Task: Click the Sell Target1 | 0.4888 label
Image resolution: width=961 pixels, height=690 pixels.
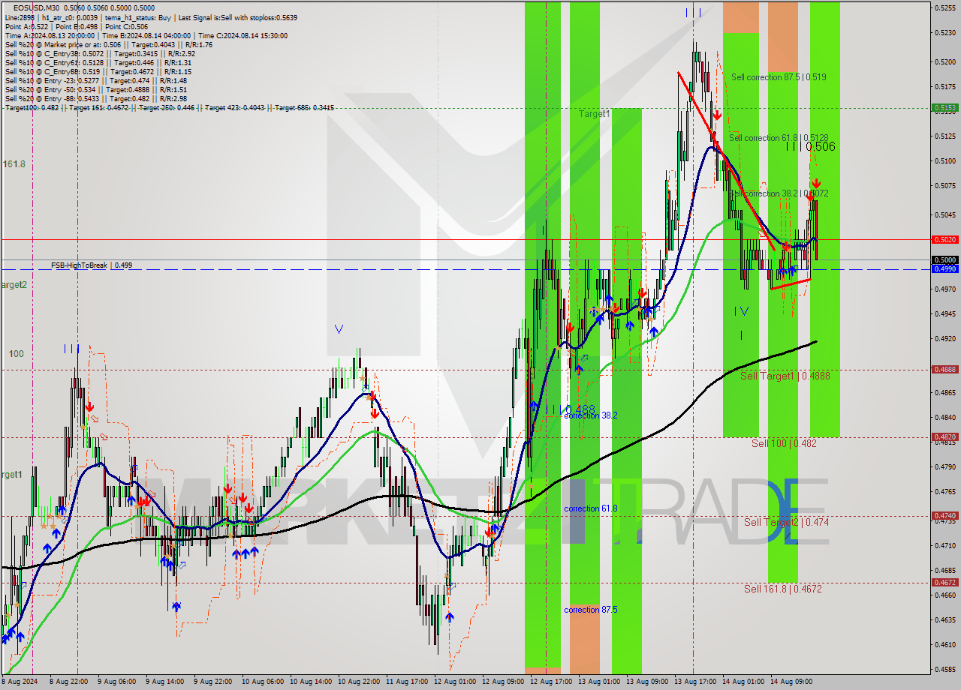Action: [785, 376]
